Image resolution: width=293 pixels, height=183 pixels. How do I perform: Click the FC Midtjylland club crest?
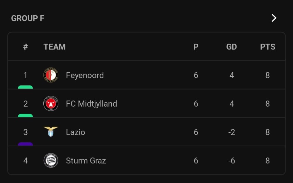(51, 104)
